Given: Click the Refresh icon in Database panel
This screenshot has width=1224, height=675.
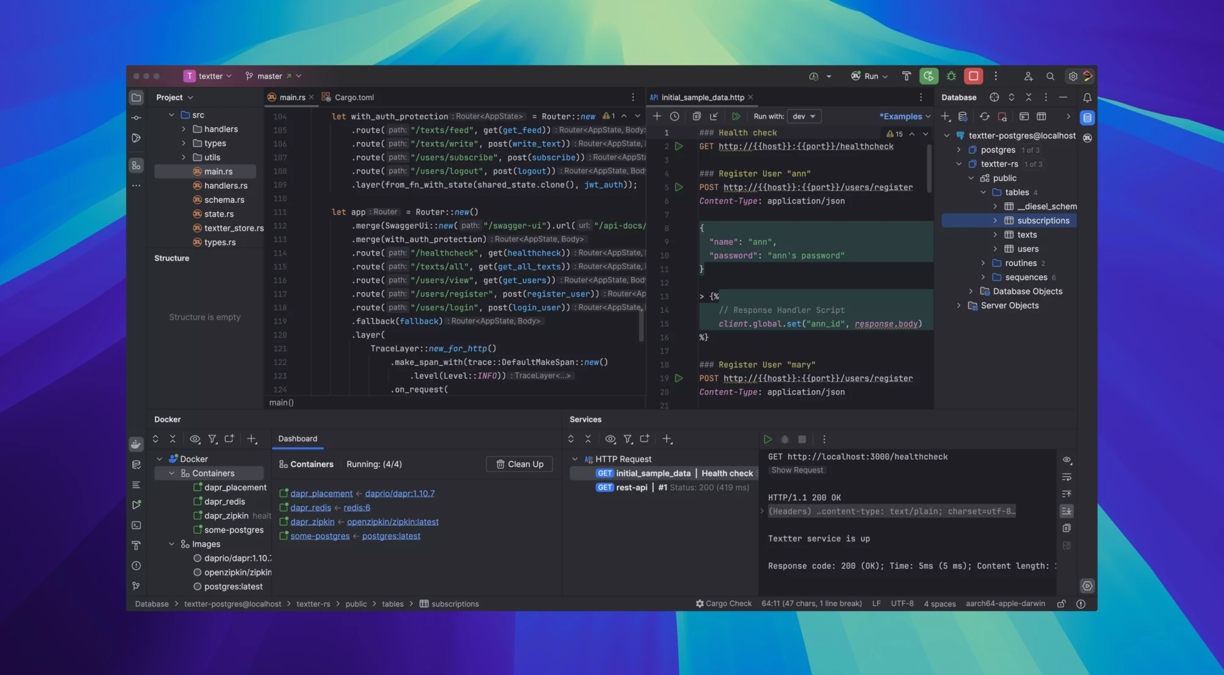Looking at the screenshot, I should click(x=984, y=116).
